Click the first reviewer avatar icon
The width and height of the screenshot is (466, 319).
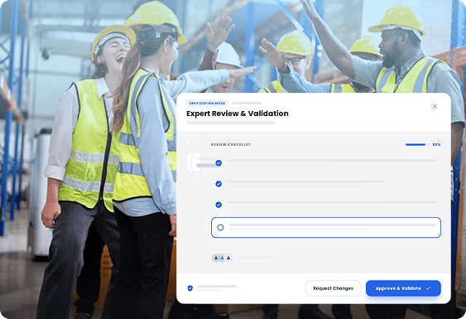tap(216, 258)
